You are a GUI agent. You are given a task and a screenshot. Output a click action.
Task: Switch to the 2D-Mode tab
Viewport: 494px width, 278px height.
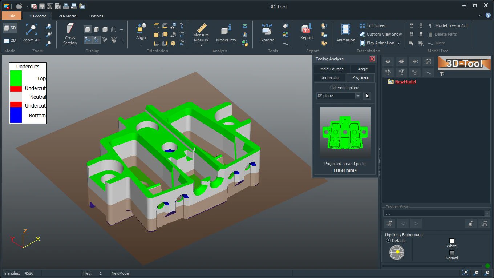tap(67, 16)
